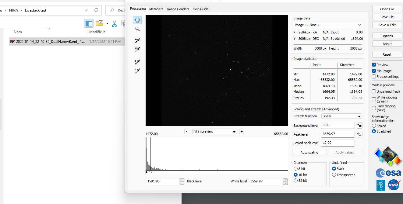Click the icon button beside Background level field
Image resolution: width=403 pixels, height=204 pixels.
click(359, 125)
